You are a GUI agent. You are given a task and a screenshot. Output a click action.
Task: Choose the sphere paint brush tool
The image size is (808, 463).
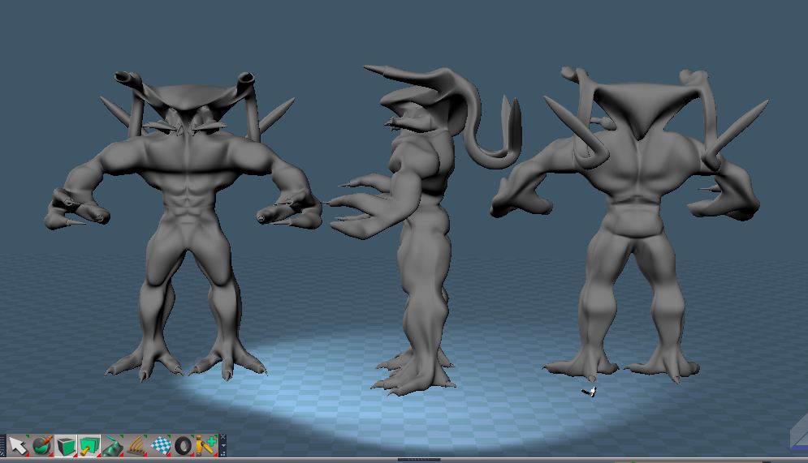click(x=42, y=445)
